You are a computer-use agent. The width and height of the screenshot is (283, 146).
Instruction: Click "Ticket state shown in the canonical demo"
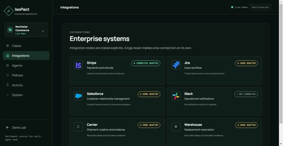point(204,73)
